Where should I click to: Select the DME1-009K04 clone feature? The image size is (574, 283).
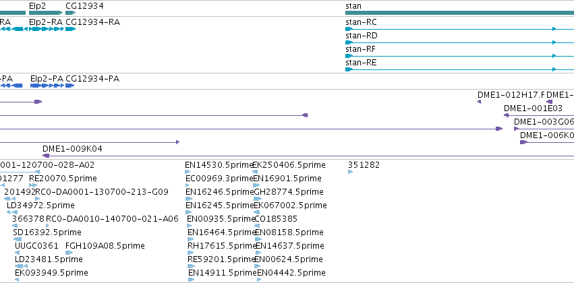coord(308,156)
